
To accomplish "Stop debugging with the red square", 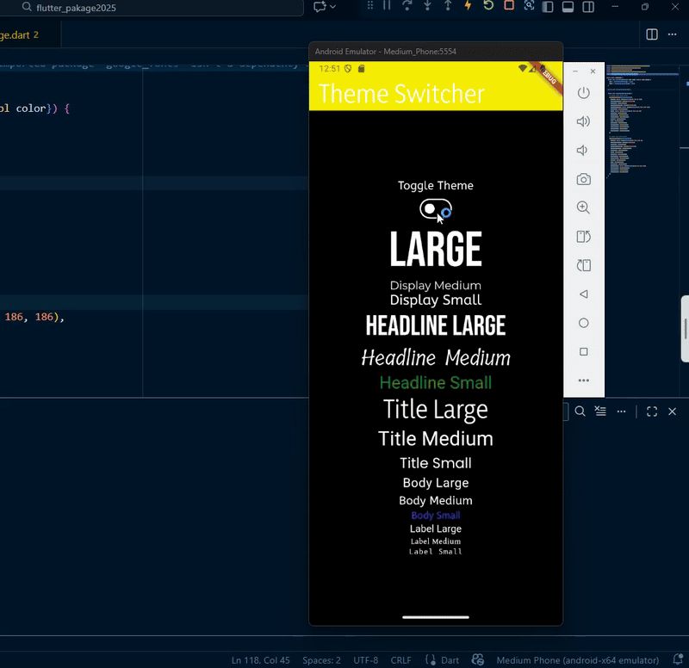I will 509,5.
